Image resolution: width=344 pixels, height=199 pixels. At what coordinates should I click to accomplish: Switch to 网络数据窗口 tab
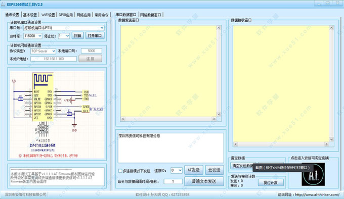(x=151, y=15)
